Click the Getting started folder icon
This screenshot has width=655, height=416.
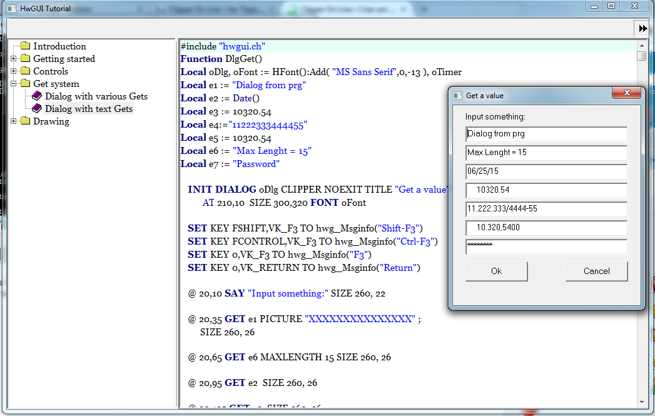[25, 59]
